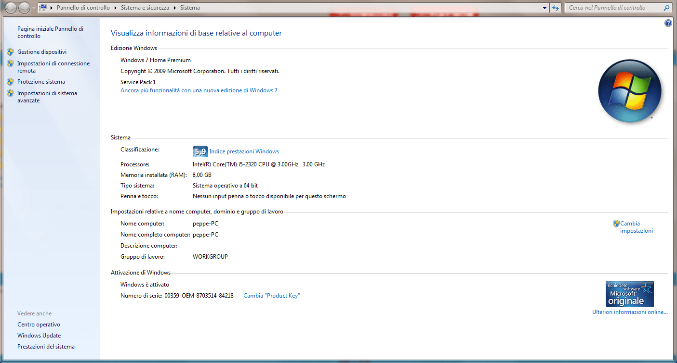Click Cambia "Product Key" link
The image size is (677, 363).
(272, 296)
